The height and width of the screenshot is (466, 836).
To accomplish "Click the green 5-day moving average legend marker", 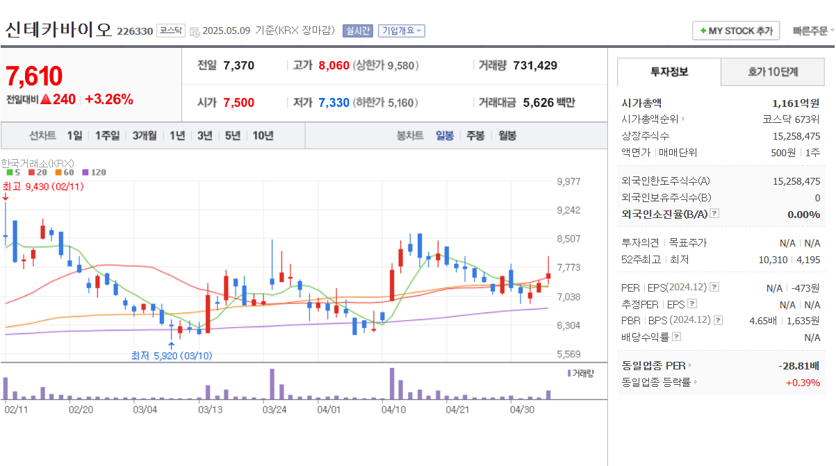I will (x=9, y=172).
